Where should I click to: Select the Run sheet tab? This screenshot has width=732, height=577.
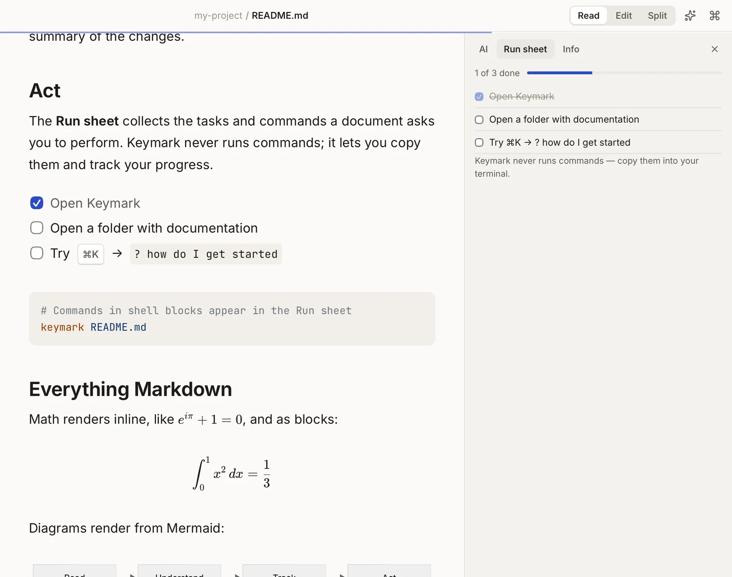(x=525, y=49)
